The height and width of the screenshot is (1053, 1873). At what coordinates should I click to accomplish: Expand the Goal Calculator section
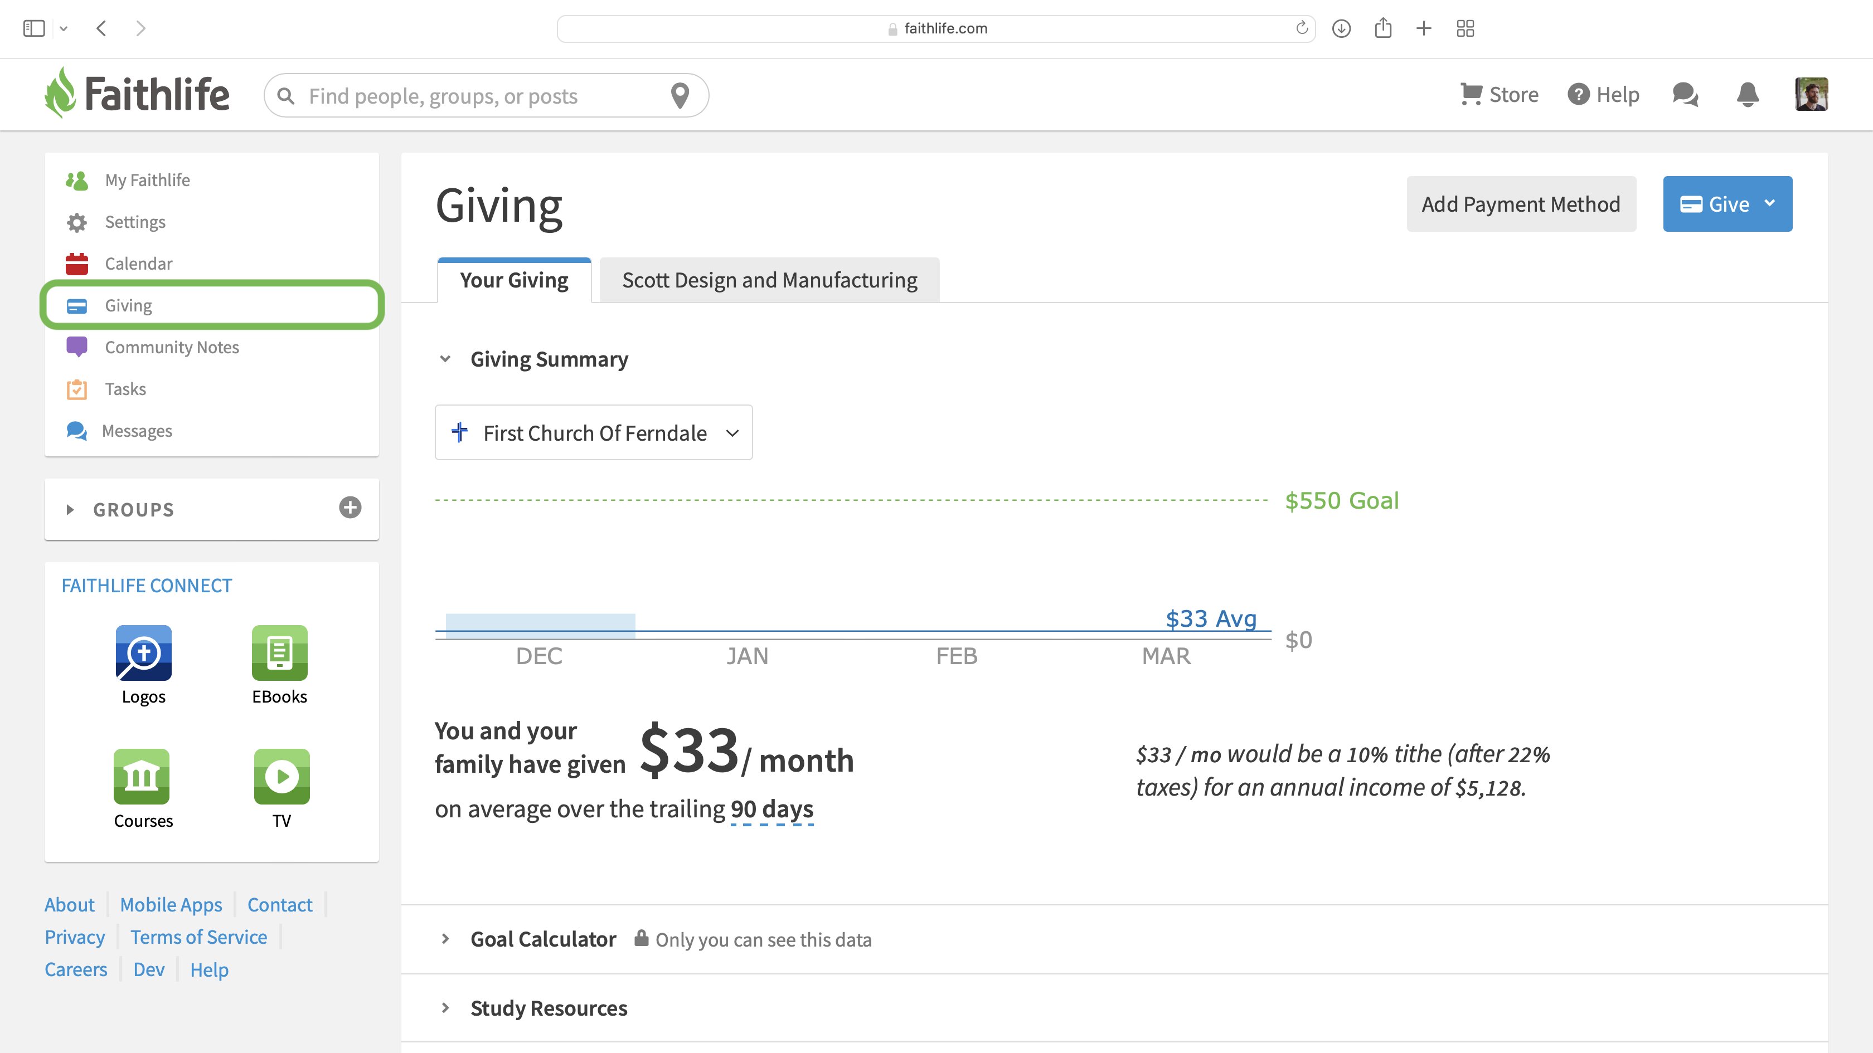pos(445,939)
